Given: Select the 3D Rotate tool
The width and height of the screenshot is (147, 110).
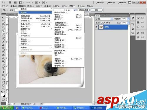Looking at the screenshot, I should tap(3, 79).
